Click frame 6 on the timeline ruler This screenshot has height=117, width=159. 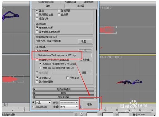tap(24, 110)
